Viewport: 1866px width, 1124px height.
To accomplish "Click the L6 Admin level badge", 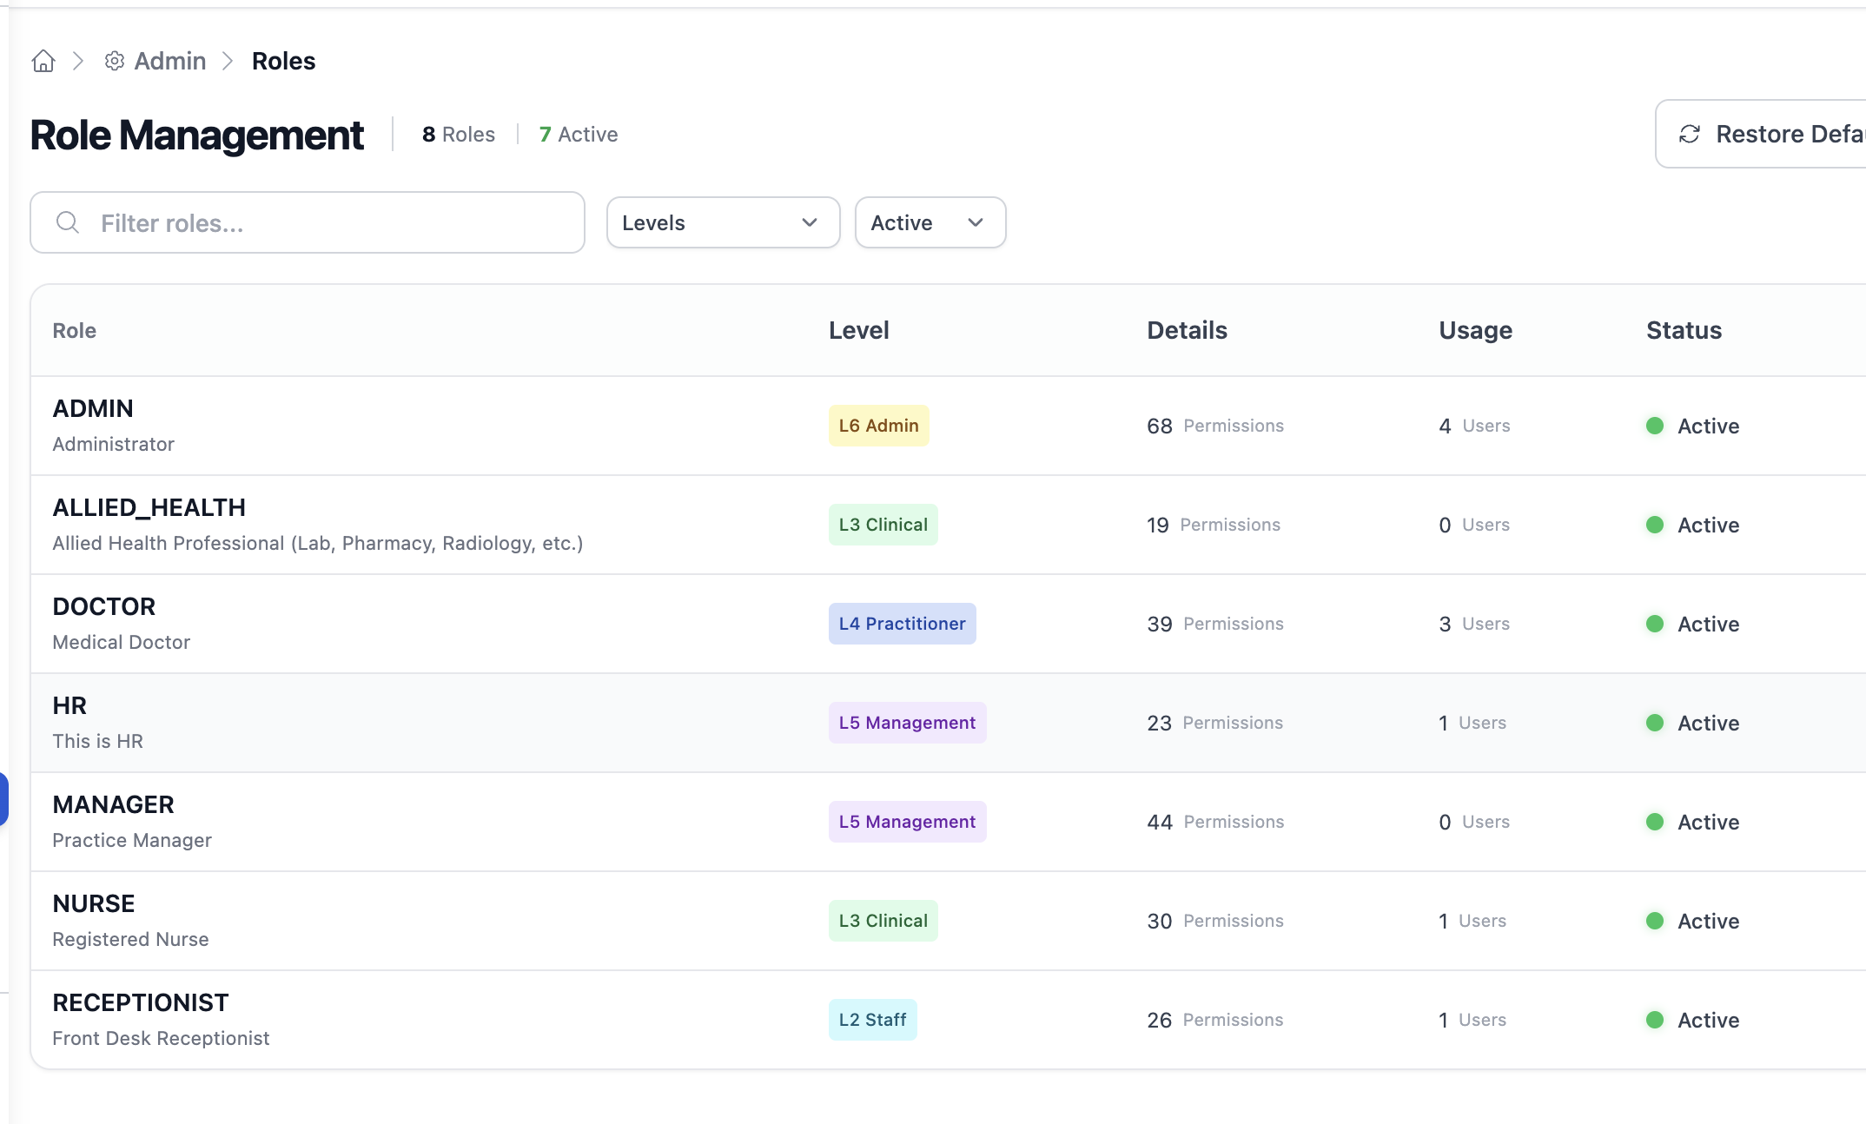I will (877, 426).
